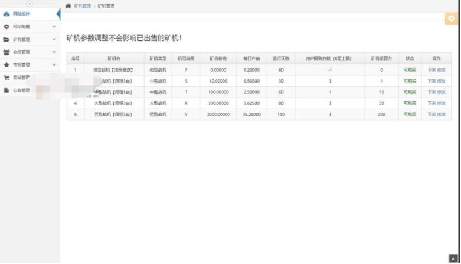The width and height of the screenshot is (461, 264).
Task: Click the 矿机管理 breadcrumb link
Action: (x=83, y=5)
